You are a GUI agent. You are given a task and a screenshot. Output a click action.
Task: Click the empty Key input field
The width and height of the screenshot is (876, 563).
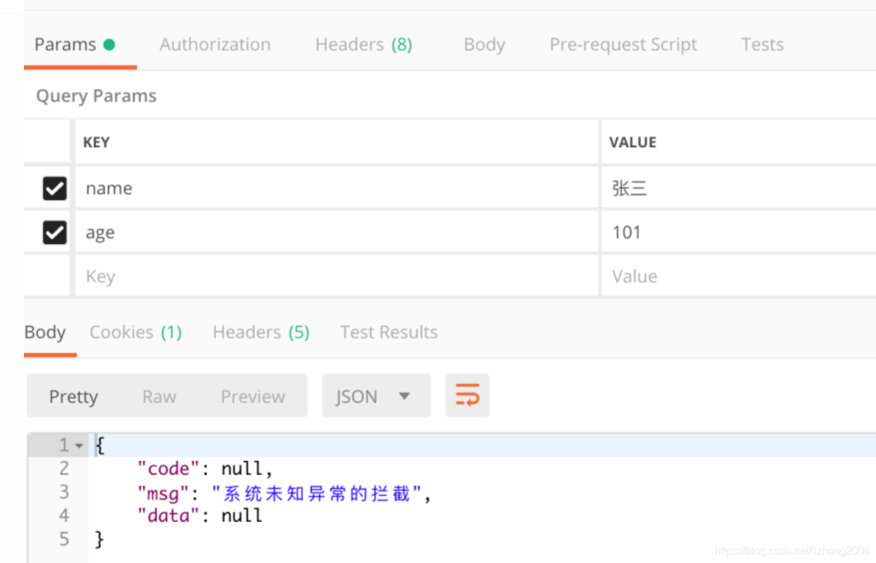point(337,276)
